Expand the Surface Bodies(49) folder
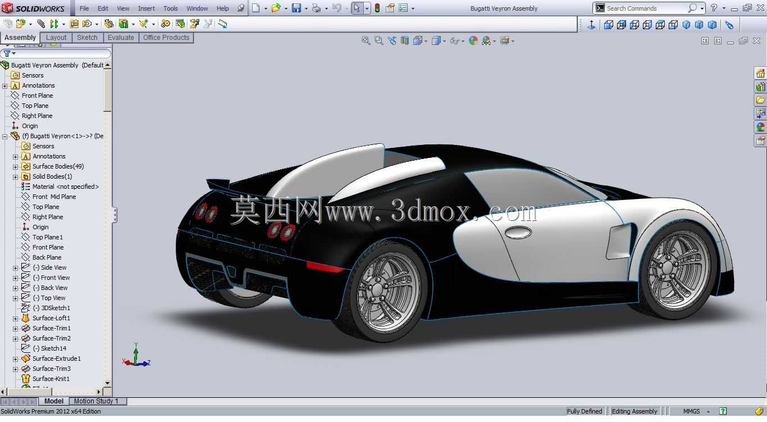 click(x=16, y=167)
